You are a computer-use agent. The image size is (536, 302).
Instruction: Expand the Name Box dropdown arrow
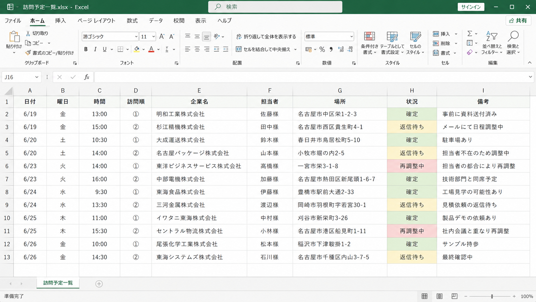pyautogui.click(x=37, y=77)
